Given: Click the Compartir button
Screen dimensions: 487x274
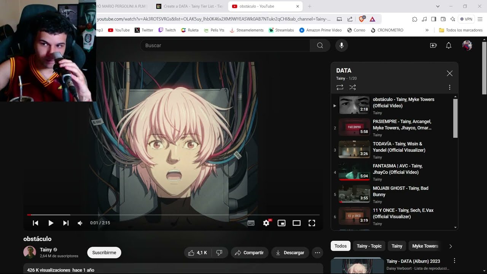Looking at the screenshot, I should click(250, 253).
